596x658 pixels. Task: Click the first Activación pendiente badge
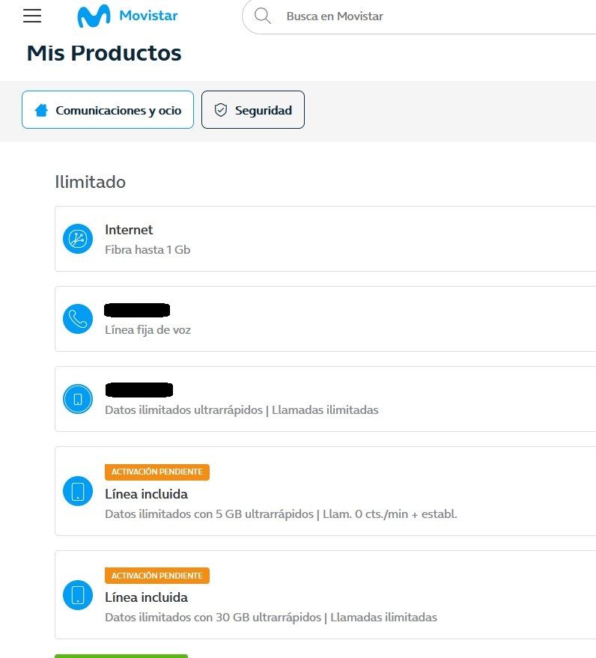click(x=157, y=472)
